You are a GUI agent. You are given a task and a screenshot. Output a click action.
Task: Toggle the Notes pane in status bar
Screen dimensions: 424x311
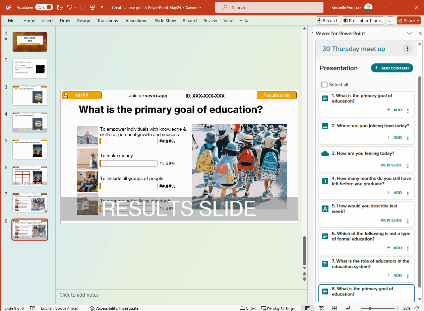pyautogui.click(x=248, y=308)
